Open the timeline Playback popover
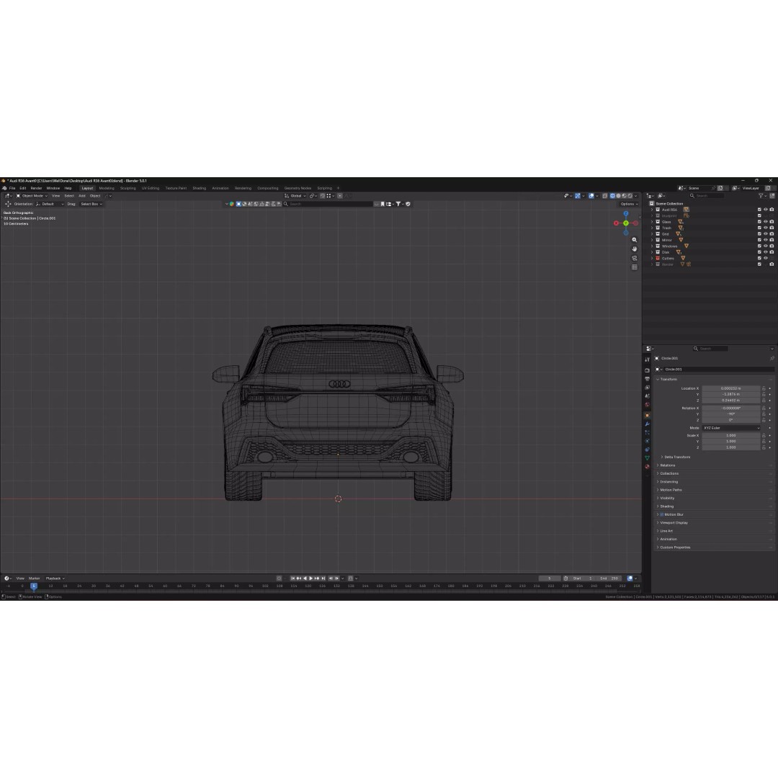778x778 pixels. [x=55, y=578]
